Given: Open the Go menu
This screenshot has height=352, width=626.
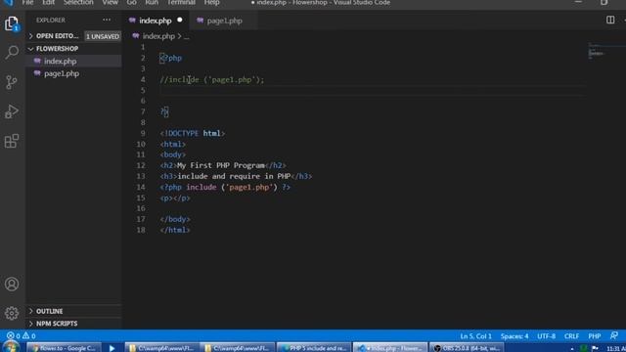Looking at the screenshot, I should point(131,3).
